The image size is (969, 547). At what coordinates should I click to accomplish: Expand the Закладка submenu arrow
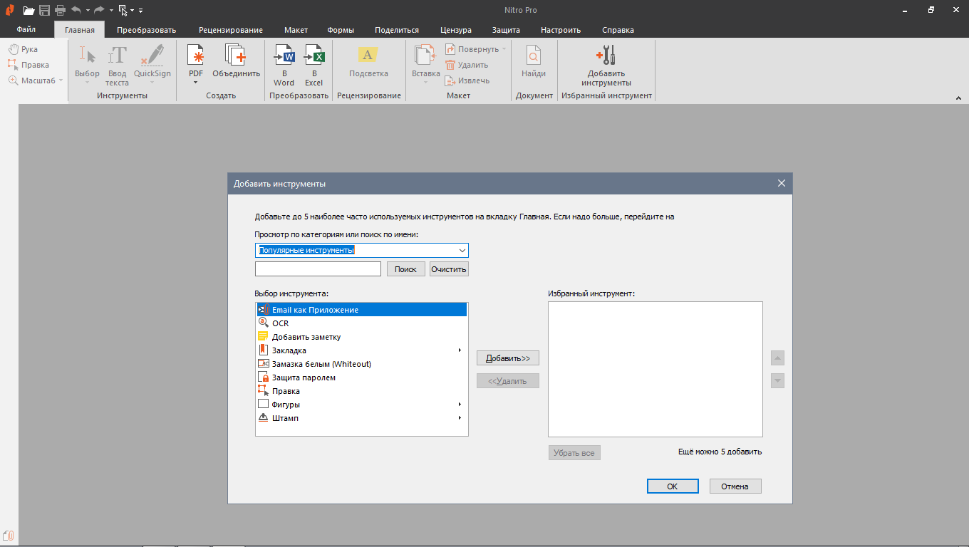tap(460, 350)
